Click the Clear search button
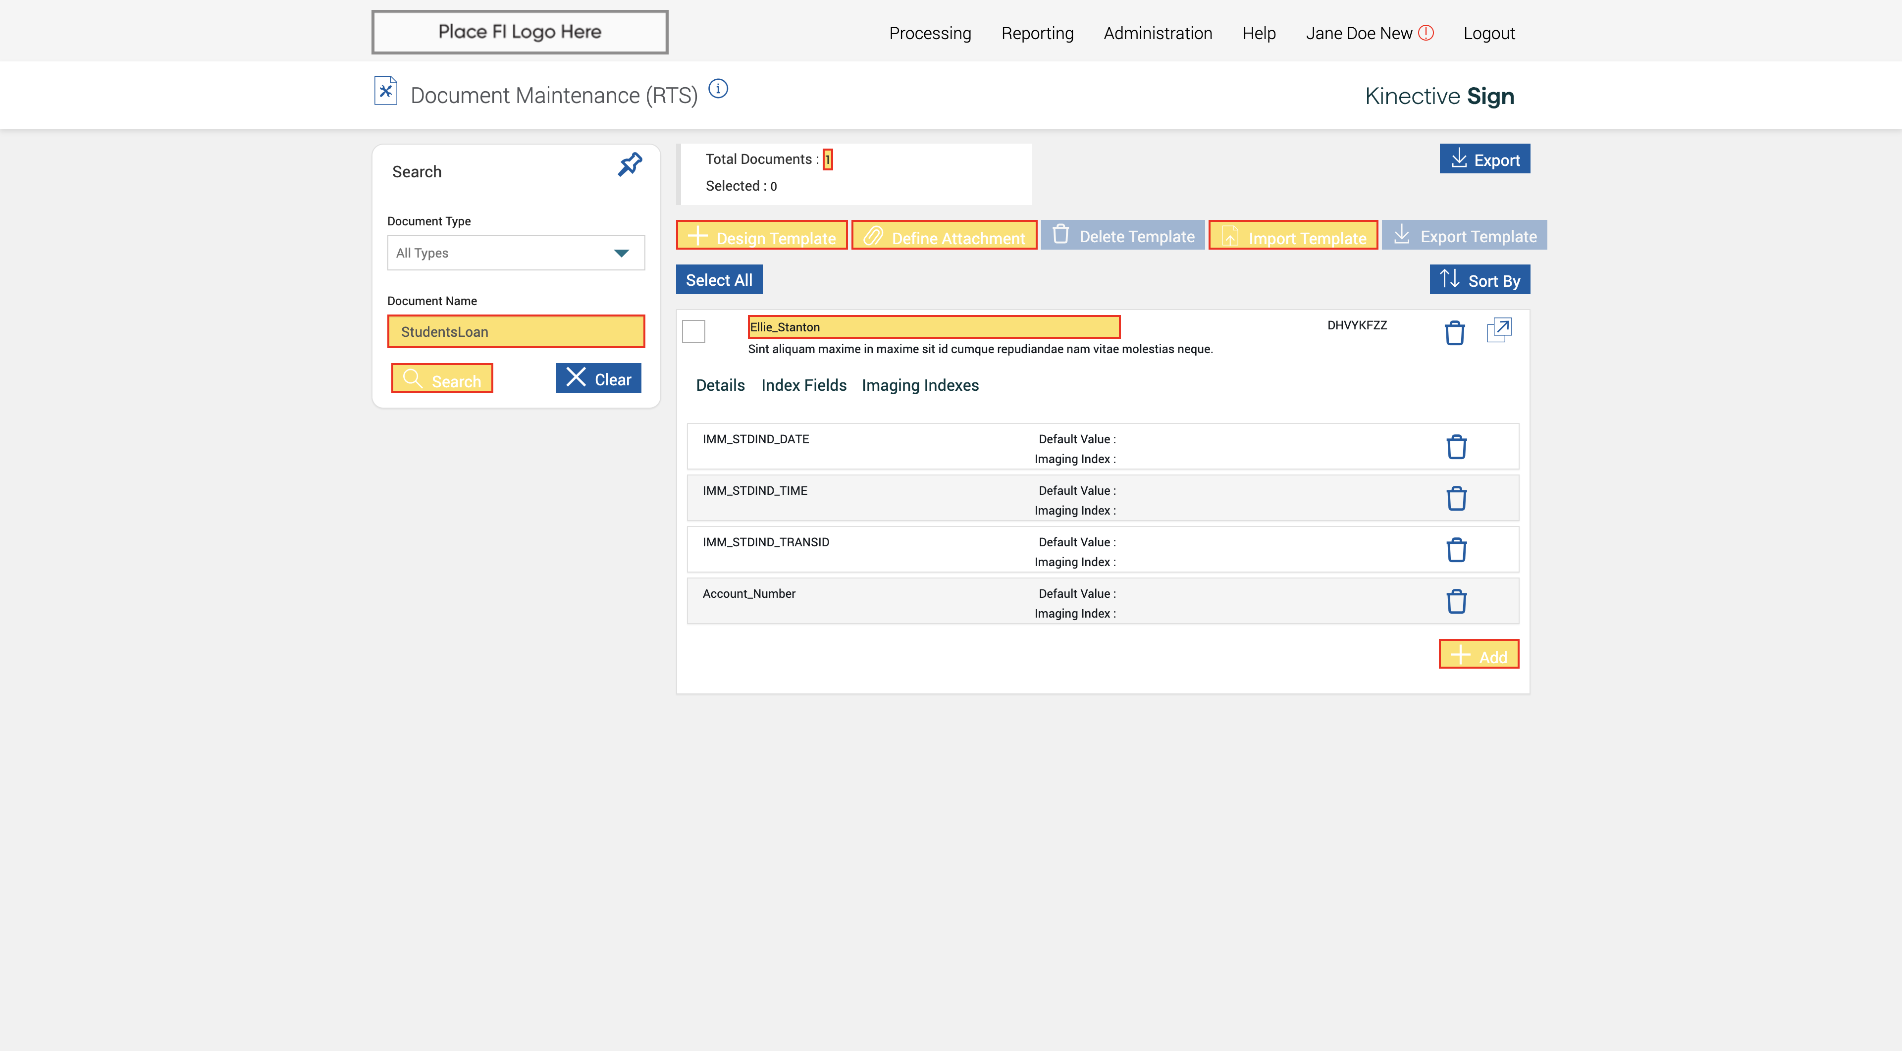Screen dimensions: 1902x1051 pyautogui.click(x=598, y=378)
